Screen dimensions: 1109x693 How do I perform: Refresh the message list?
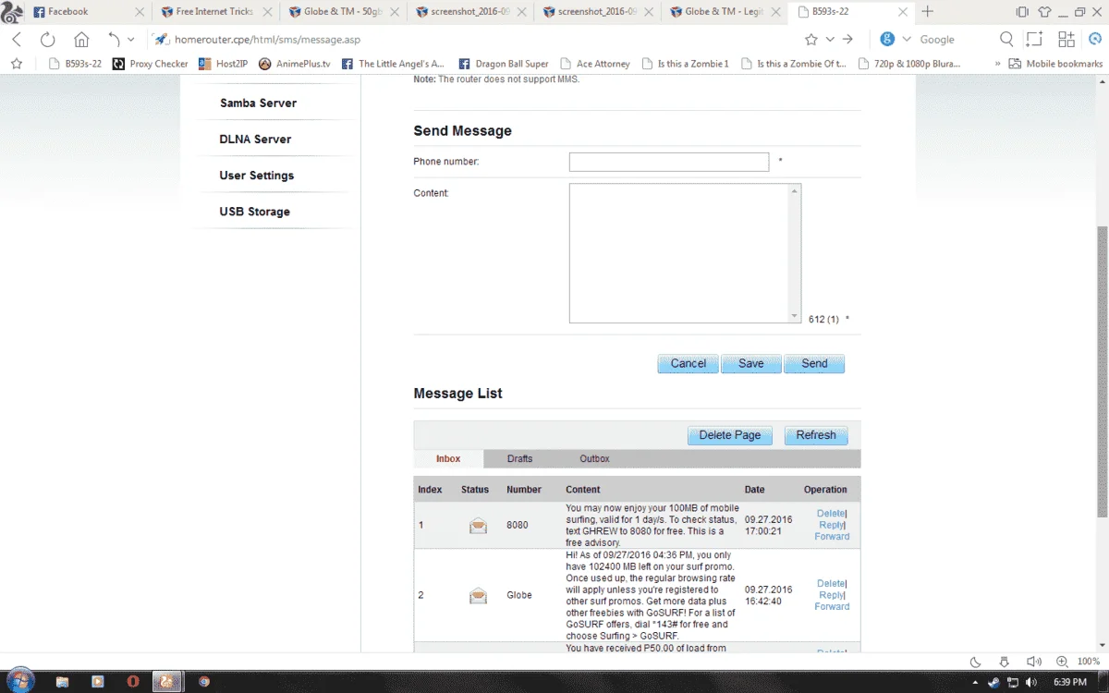(x=816, y=435)
